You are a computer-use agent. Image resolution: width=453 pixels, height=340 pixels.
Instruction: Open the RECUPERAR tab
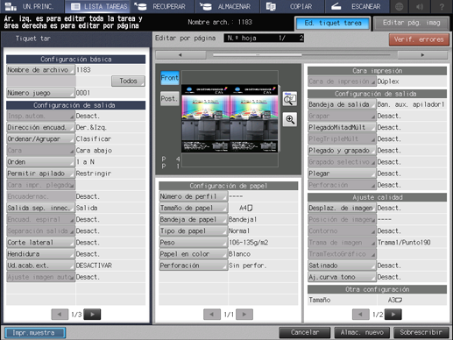(162, 6)
